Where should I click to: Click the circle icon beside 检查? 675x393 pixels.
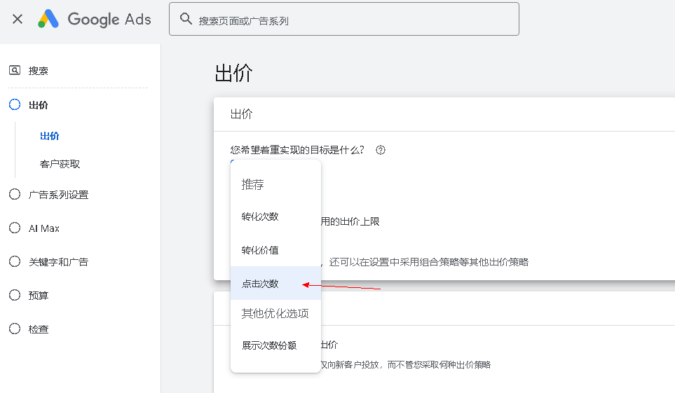coord(15,329)
